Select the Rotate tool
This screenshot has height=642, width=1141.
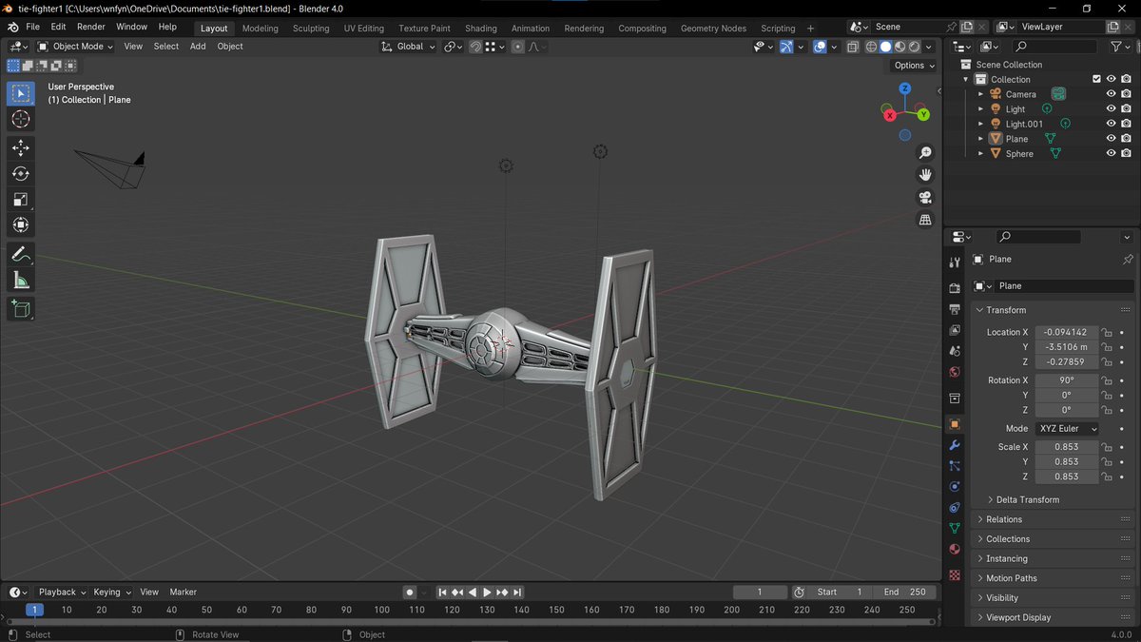pos(21,173)
